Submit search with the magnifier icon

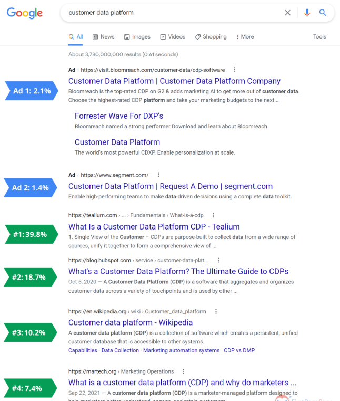[323, 13]
